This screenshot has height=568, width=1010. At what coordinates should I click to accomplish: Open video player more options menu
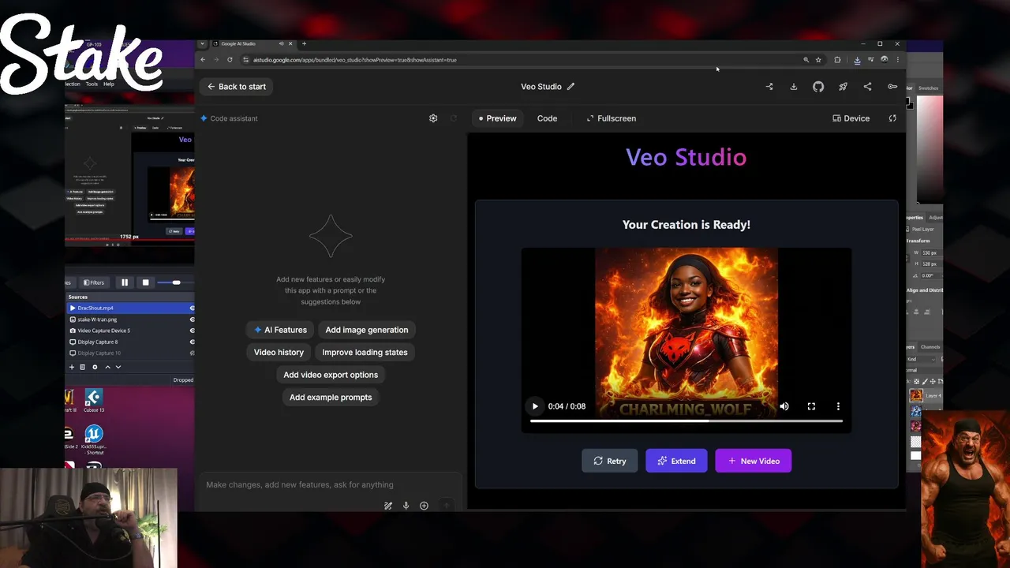838,406
